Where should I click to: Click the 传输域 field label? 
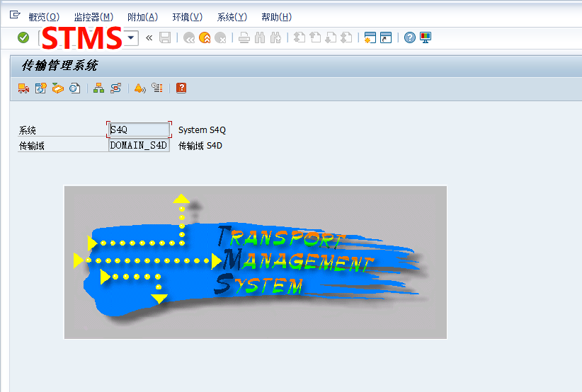pos(32,146)
